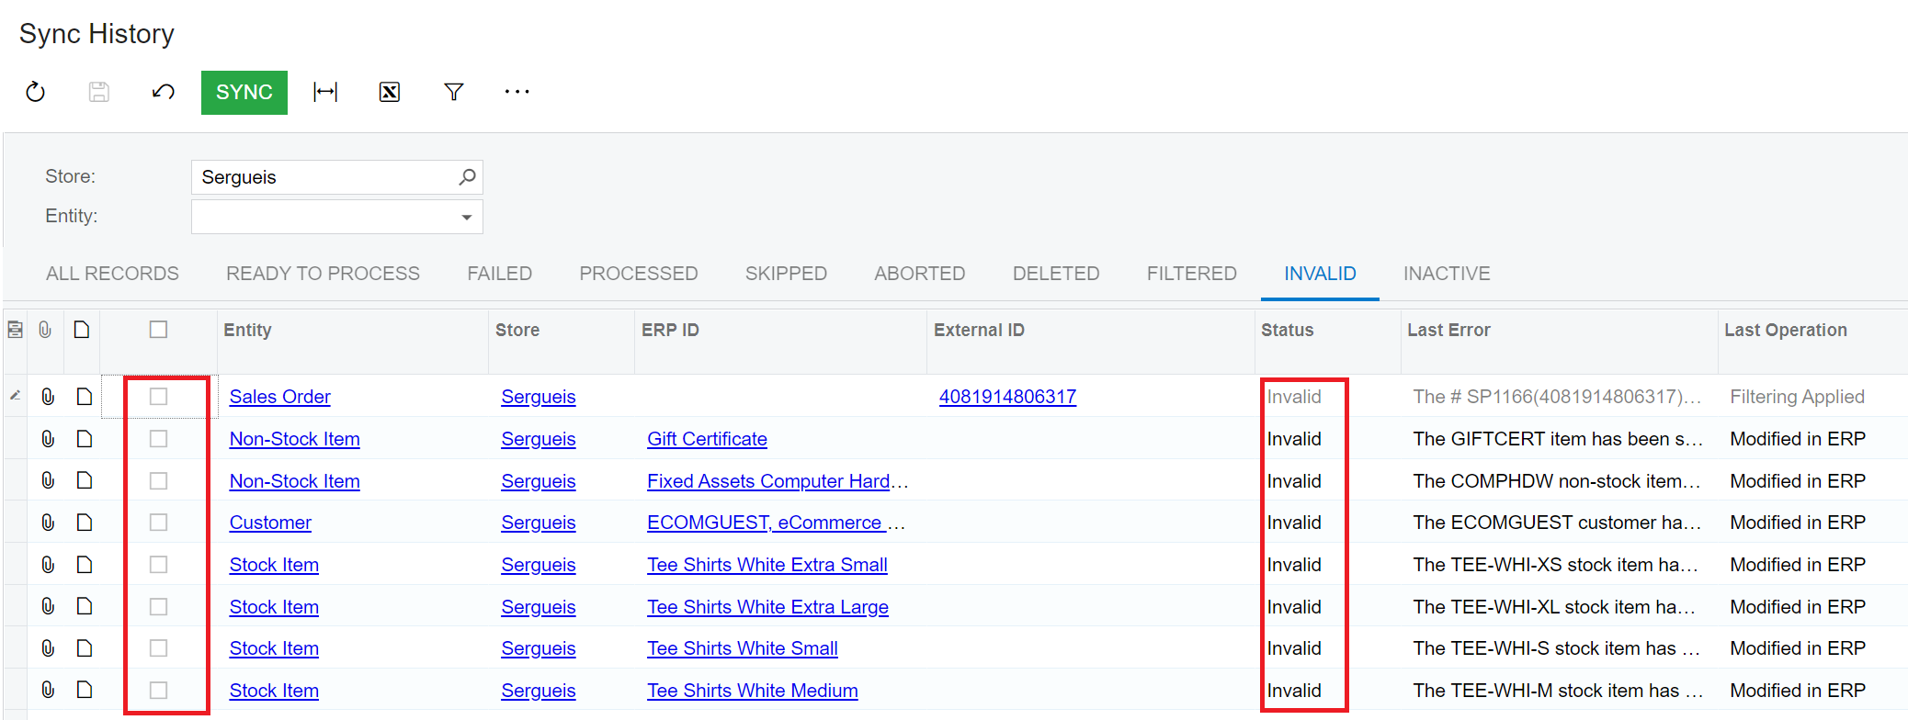Click the paperclip icon in the Fixed Assets Computer row
The image size is (1908, 720).
(48, 480)
